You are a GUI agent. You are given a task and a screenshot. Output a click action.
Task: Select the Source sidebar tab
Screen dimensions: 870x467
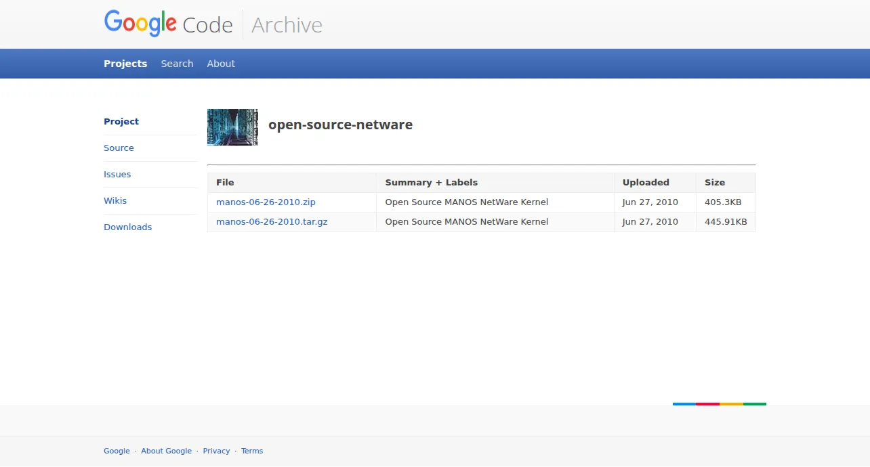(119, 148)
